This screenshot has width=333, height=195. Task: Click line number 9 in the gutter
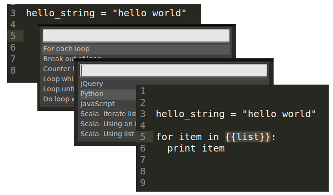pyautogui.click(x=143, y=183)
